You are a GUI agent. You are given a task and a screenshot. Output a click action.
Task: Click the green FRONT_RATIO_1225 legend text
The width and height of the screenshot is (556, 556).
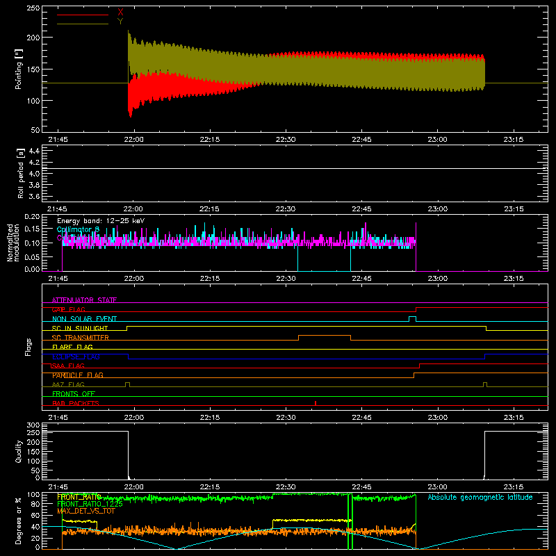click(x=90, y=504)
